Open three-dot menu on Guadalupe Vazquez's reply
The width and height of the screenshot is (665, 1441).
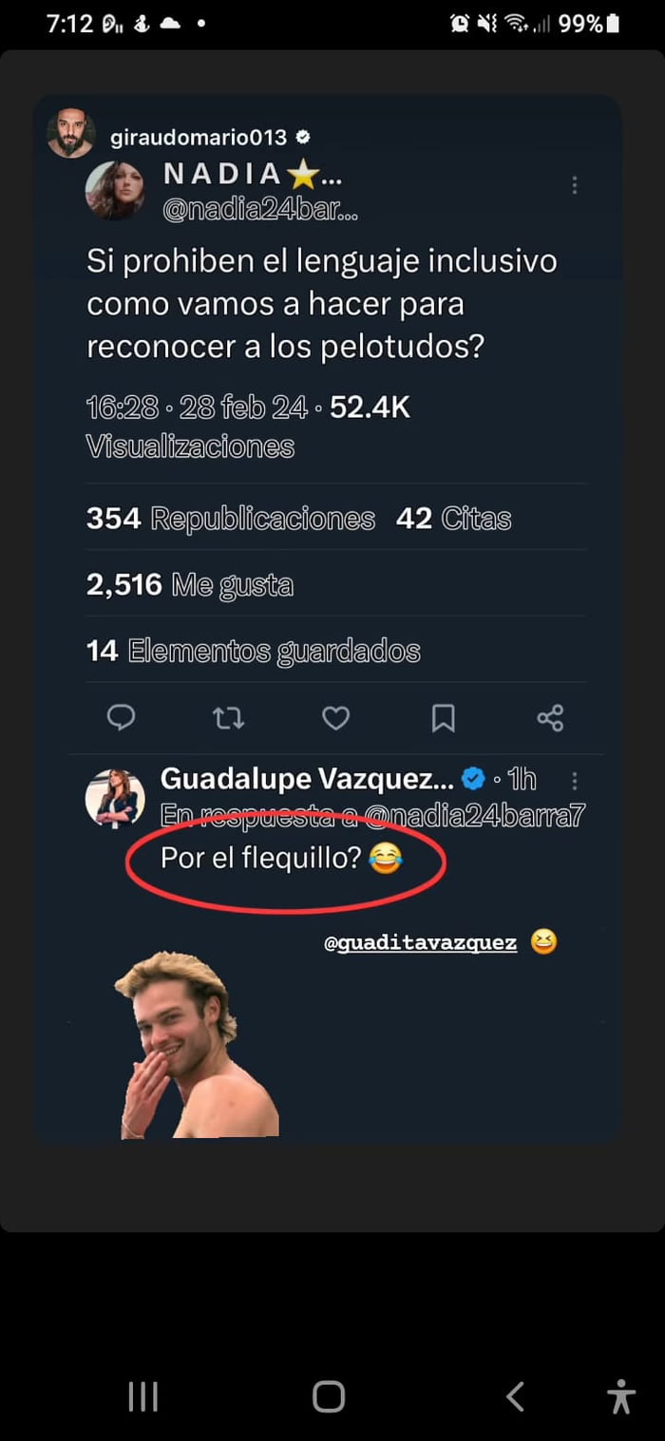tap(575, 781)
